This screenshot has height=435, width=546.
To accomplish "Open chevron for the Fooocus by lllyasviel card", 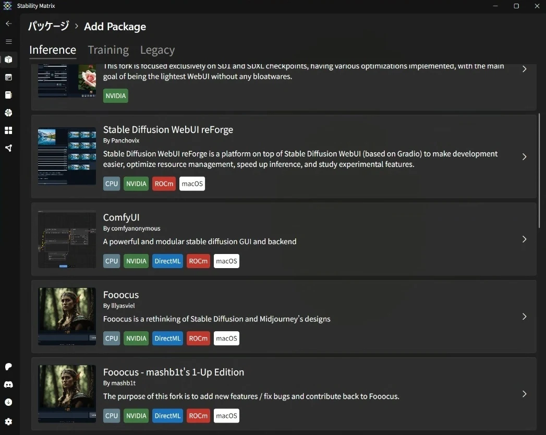I will (x=525, y=317).
